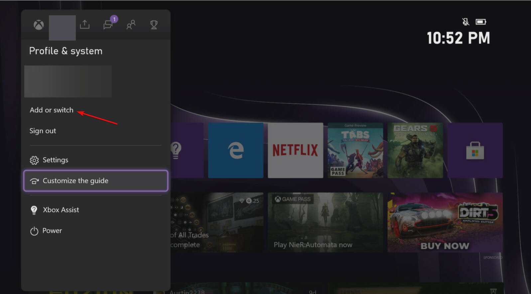The width and height of the screenshot is (531, 294).
Task: Open the DIRT 5 Buy Now ad
Action: coord(445,222)
